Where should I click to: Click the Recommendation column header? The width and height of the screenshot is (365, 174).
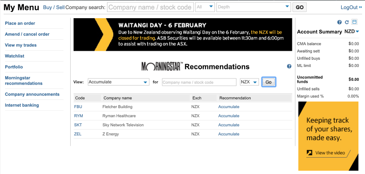click(235, 98)
